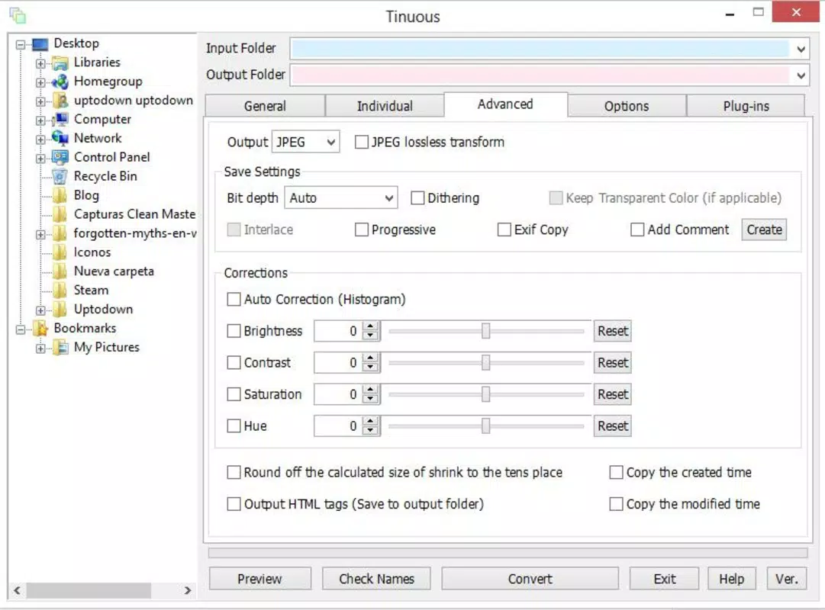Screen dimensions: 825x610
Task: Click the Preview button
Action: 260,579
